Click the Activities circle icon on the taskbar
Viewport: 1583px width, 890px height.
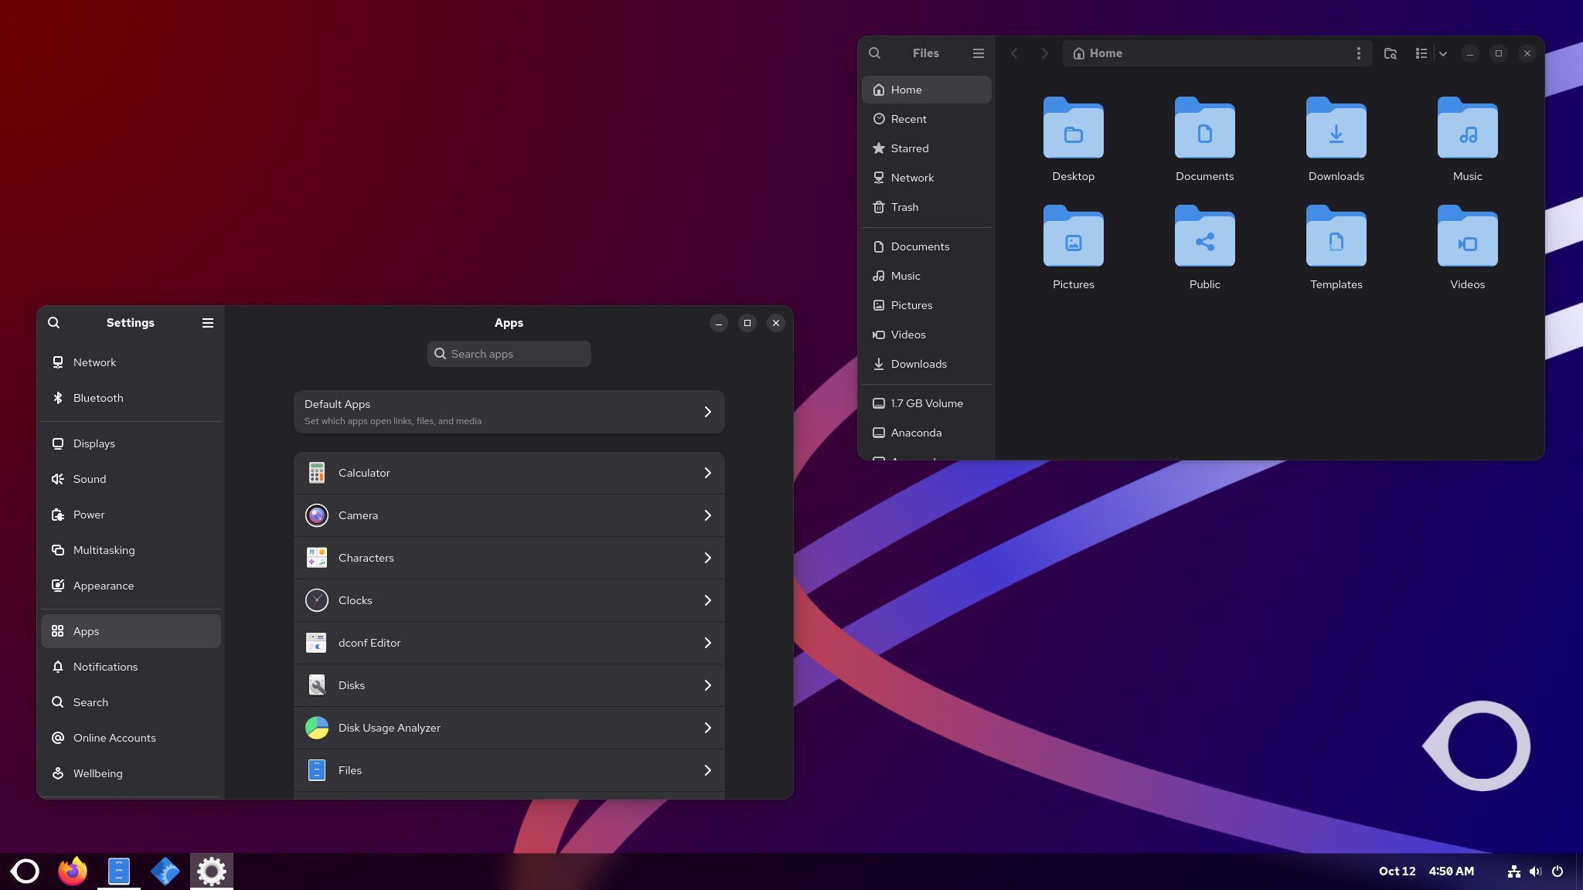coord(26,871)
